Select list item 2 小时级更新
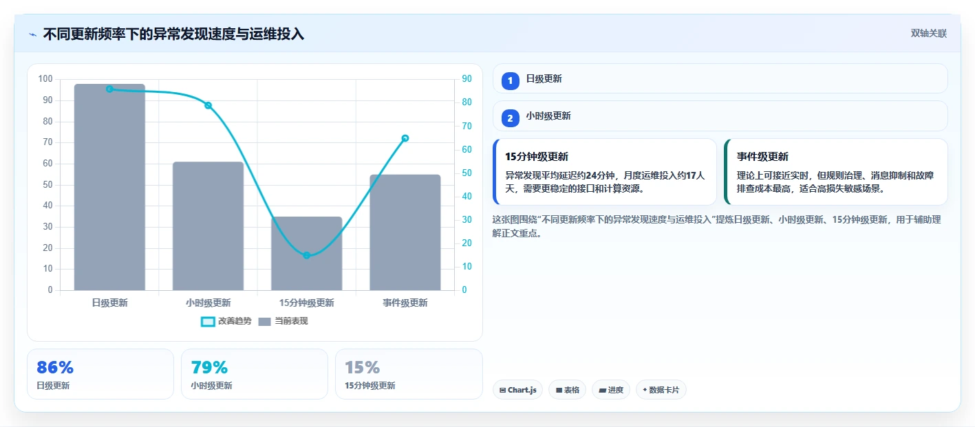 click(720, 116)
